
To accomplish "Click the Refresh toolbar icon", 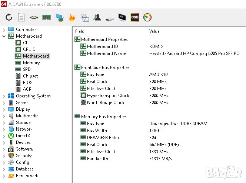I will (9, 17).
